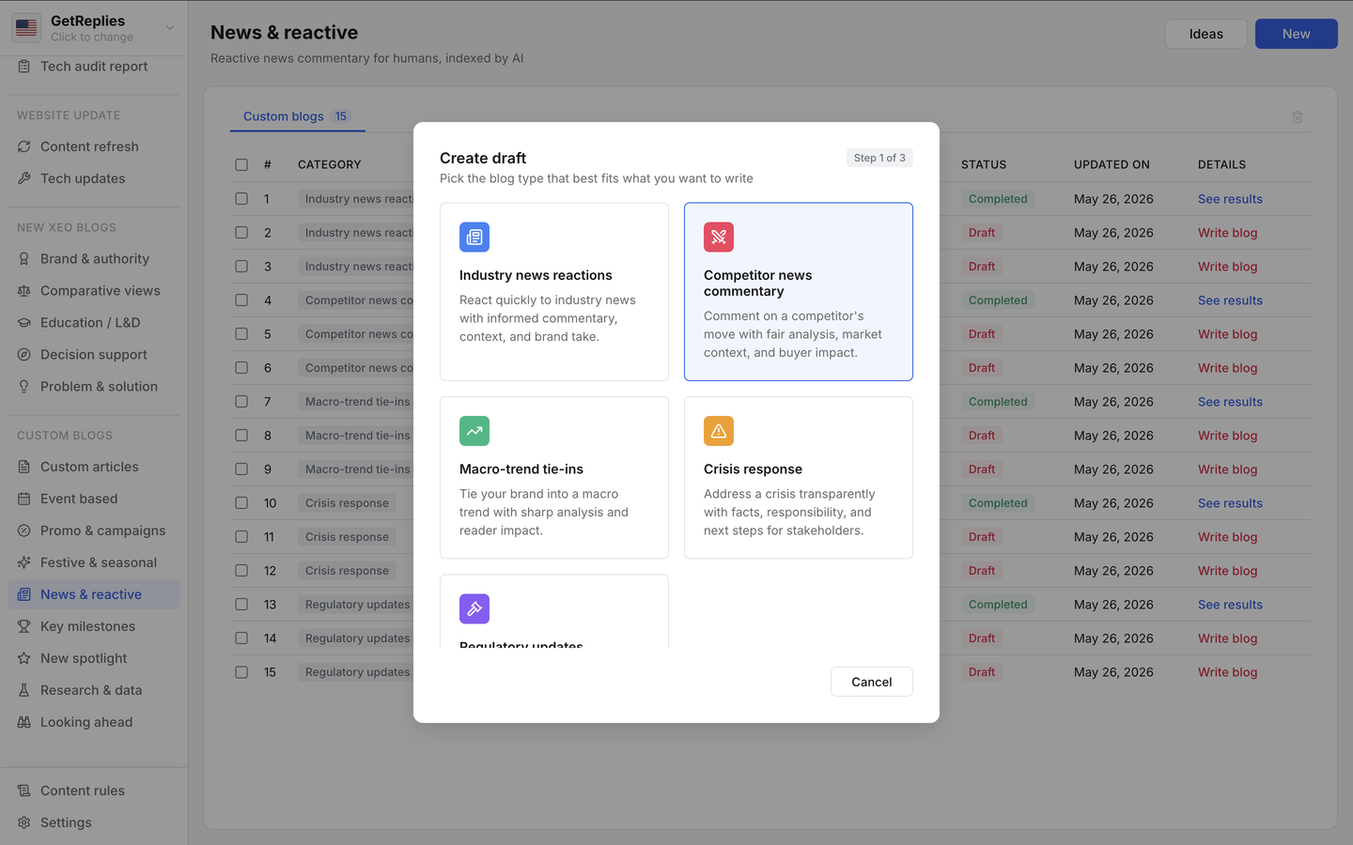Open Comparative views in sidebar
Image resolution: width=1353 pixels, height=845 pixels.
(x=94, y=291)
